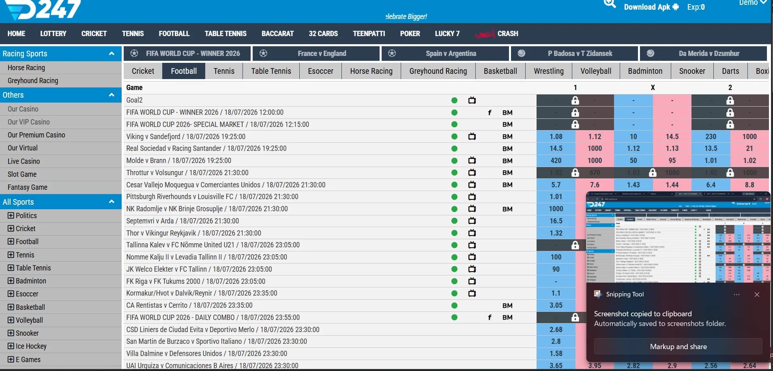
Task: Open Villa Dalmine v Defensores Unidos match
Action: 206,354
